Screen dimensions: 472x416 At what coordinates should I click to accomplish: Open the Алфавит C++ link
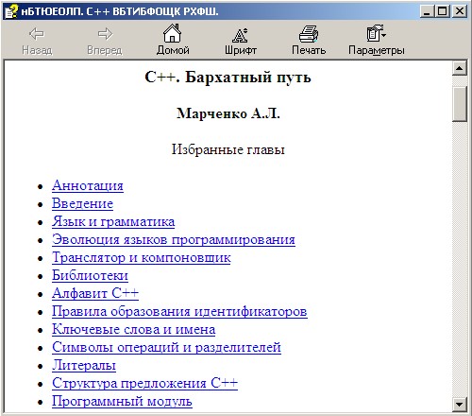[95, 293]
